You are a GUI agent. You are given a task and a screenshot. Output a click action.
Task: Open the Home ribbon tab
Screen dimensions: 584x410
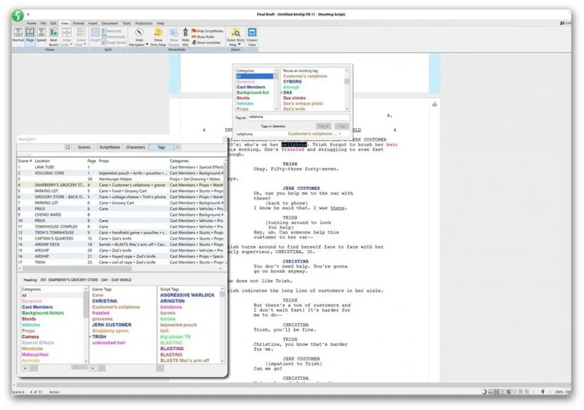tap(32, 23)
